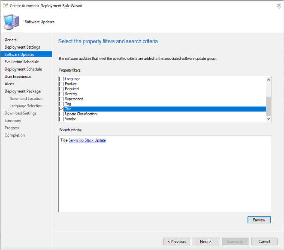Enable the Product filter checkbox
Viewport: 284px width, 250px height.
[61, 84]
